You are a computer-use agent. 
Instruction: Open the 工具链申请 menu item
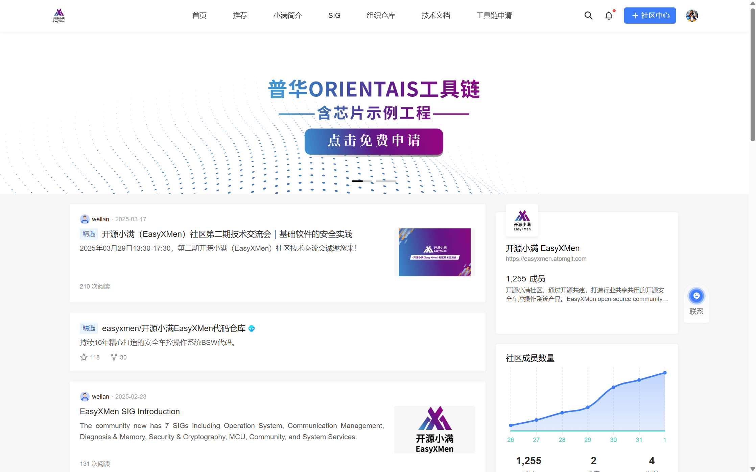pyautogui.click(x=494, y=16)
